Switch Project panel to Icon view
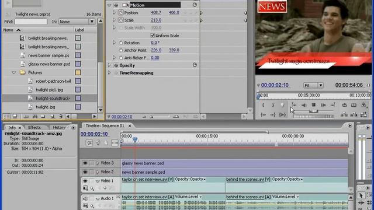374x210 pixels. point(15,117)
